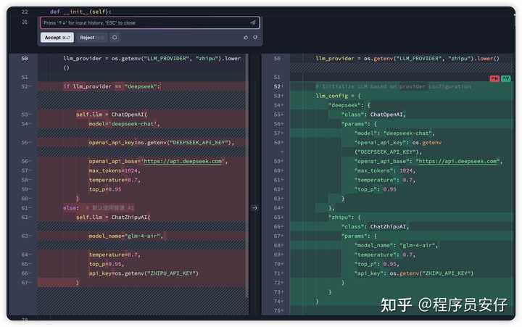Click the send paper-plane icon

(x=253, y=22)
